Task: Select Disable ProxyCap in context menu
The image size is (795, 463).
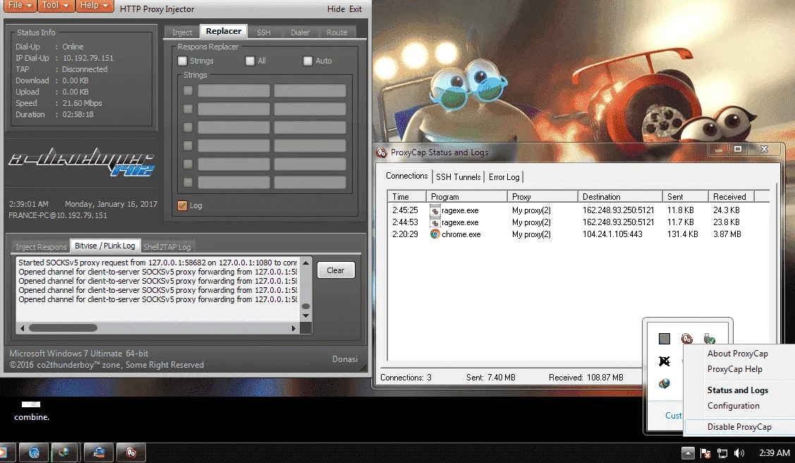Action: point(739,427)
